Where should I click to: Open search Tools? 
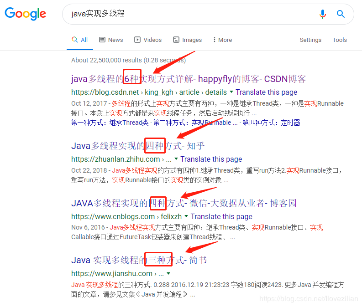340,40
